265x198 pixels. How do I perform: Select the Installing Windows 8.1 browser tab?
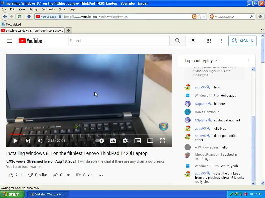click(32, 30)
